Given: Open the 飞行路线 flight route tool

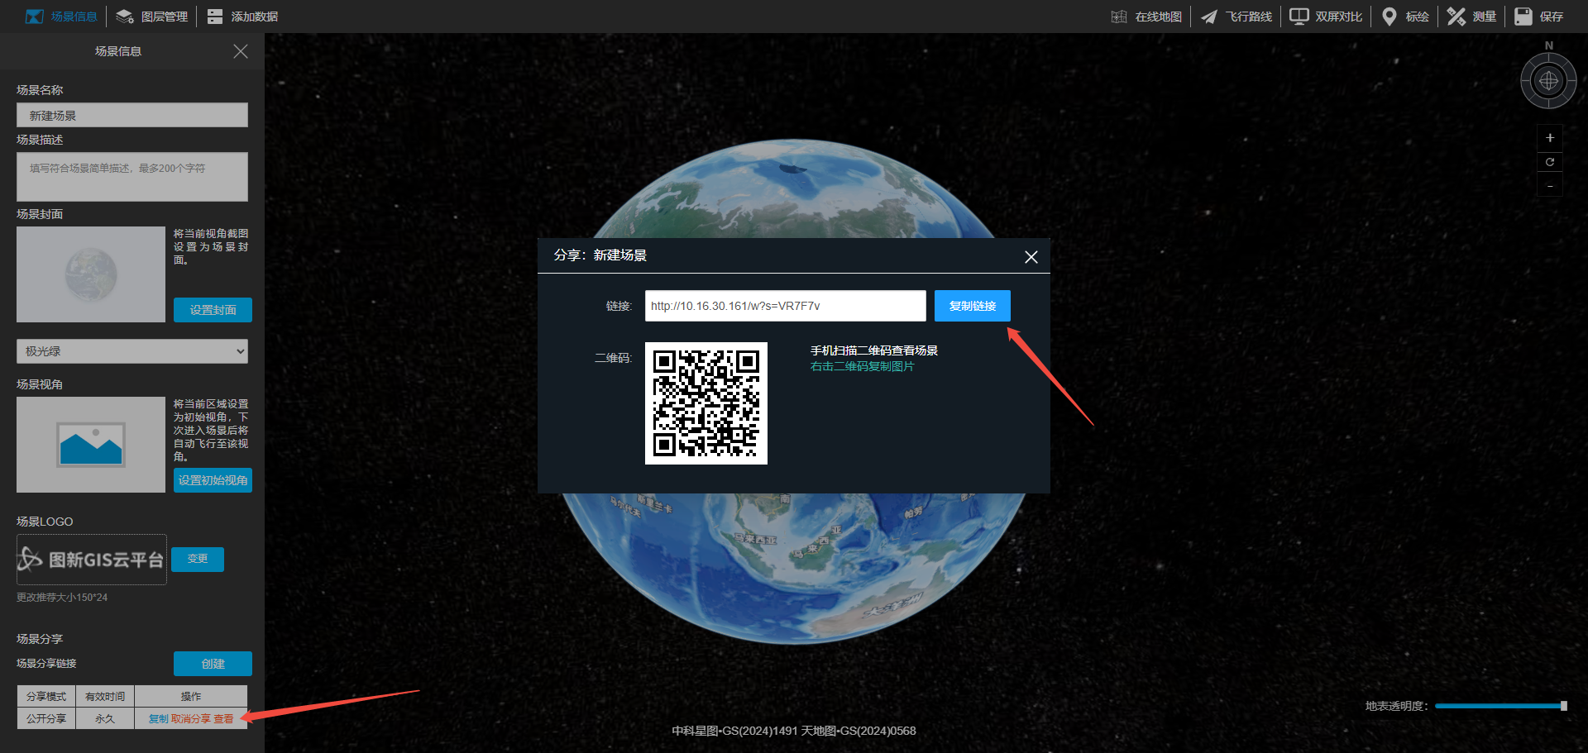Looking at the screenshot, I should [x=1237, y=17].
